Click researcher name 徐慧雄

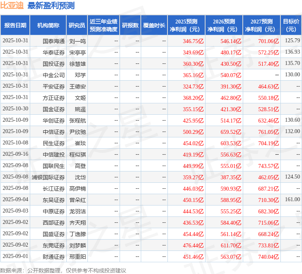pyautogui.click(x=77, y=64)
